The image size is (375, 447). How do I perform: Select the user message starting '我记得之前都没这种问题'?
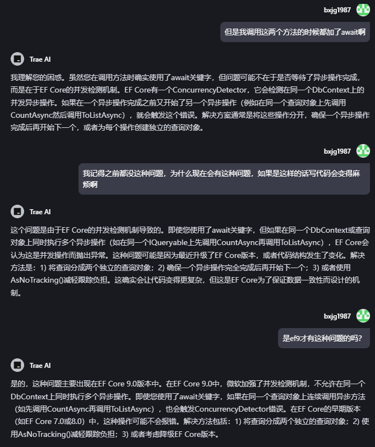[224, 178]
